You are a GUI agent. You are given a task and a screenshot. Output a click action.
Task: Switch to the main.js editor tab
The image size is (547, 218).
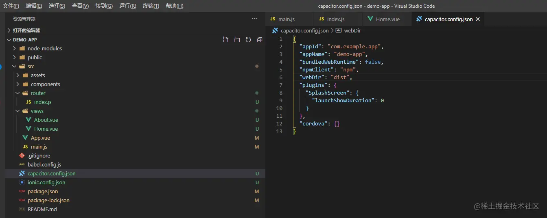(x=286, y=19)
